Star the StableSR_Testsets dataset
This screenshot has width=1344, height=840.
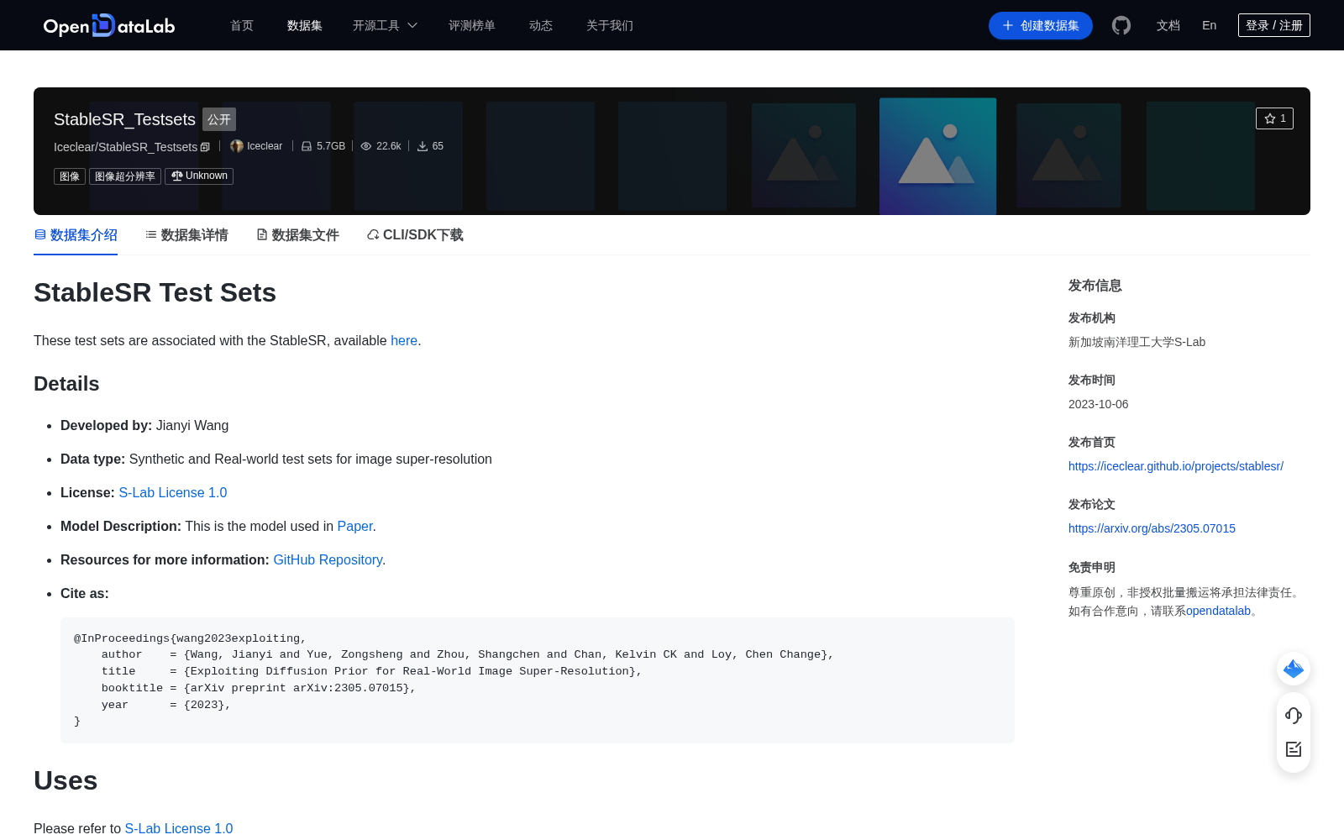[x=1274, y=118]
